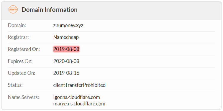The width and height of the screenshot is (223, 111).
Task: Click the Namecheap registrar name
Action: (66, 37)
